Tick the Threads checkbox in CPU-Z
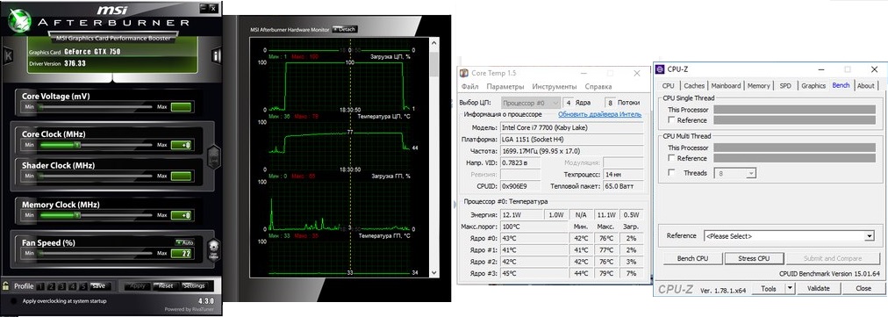888x317 pixels. [x=671, y=173]
